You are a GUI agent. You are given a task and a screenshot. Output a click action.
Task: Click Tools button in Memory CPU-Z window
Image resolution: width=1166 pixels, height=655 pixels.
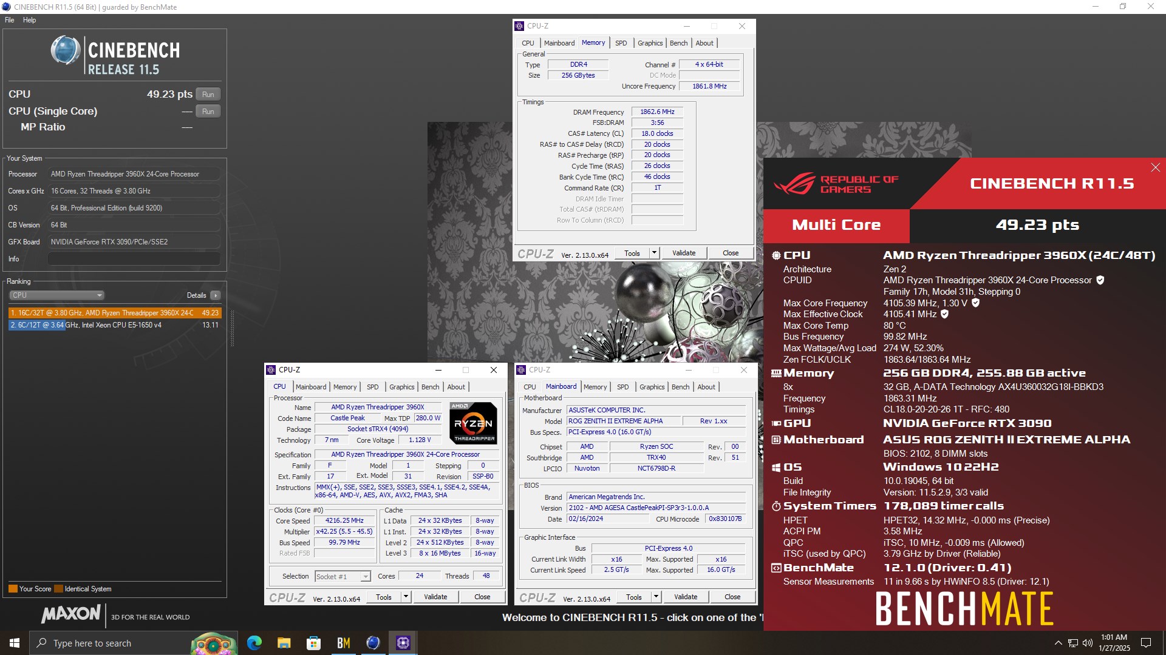[632, 253]
